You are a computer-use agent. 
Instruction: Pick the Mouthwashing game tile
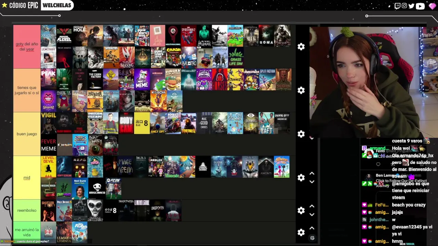pyautogui.click(x=173, y=36)
